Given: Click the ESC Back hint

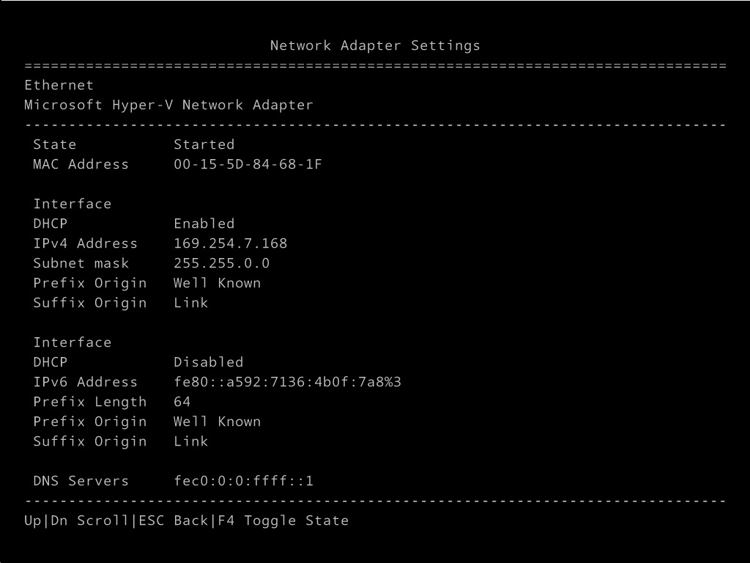Looking at the screenshot, I should click(175, 520).
